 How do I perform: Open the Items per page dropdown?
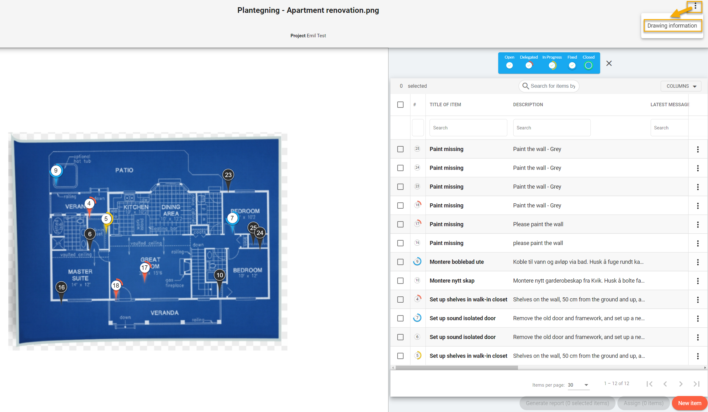tap(578, 385)
